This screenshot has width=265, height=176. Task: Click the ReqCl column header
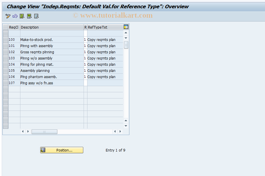click(14, 27)
